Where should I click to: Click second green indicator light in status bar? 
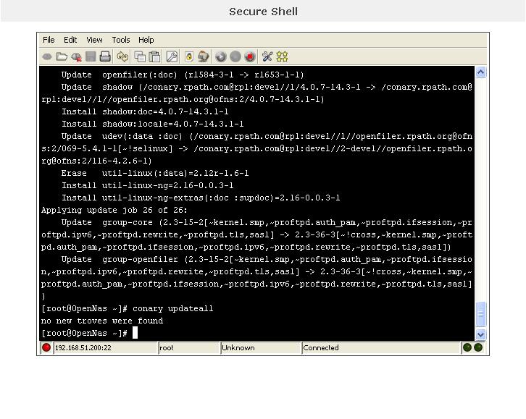[x=478, y=347]
